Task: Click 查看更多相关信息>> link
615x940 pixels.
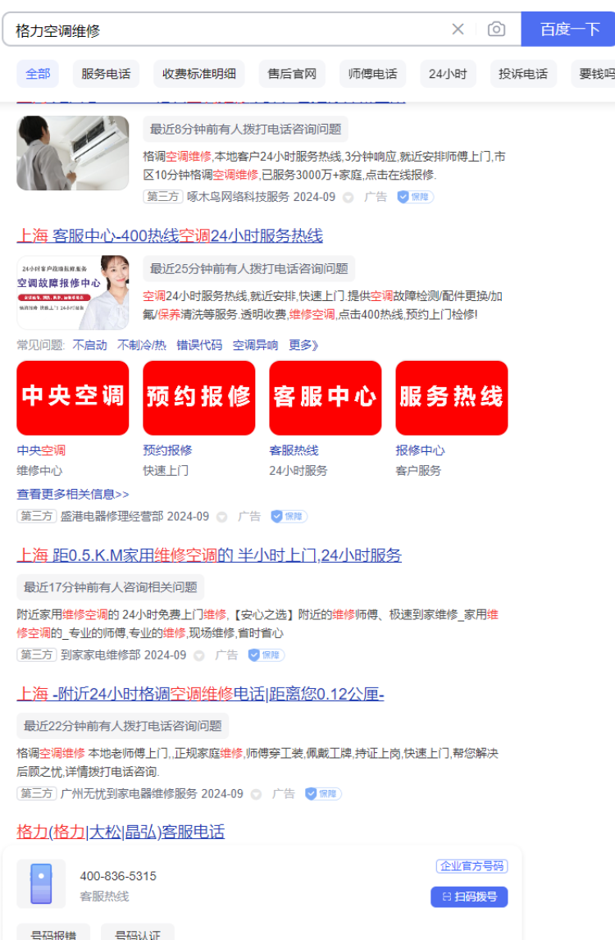Action: tap(72, 494)
